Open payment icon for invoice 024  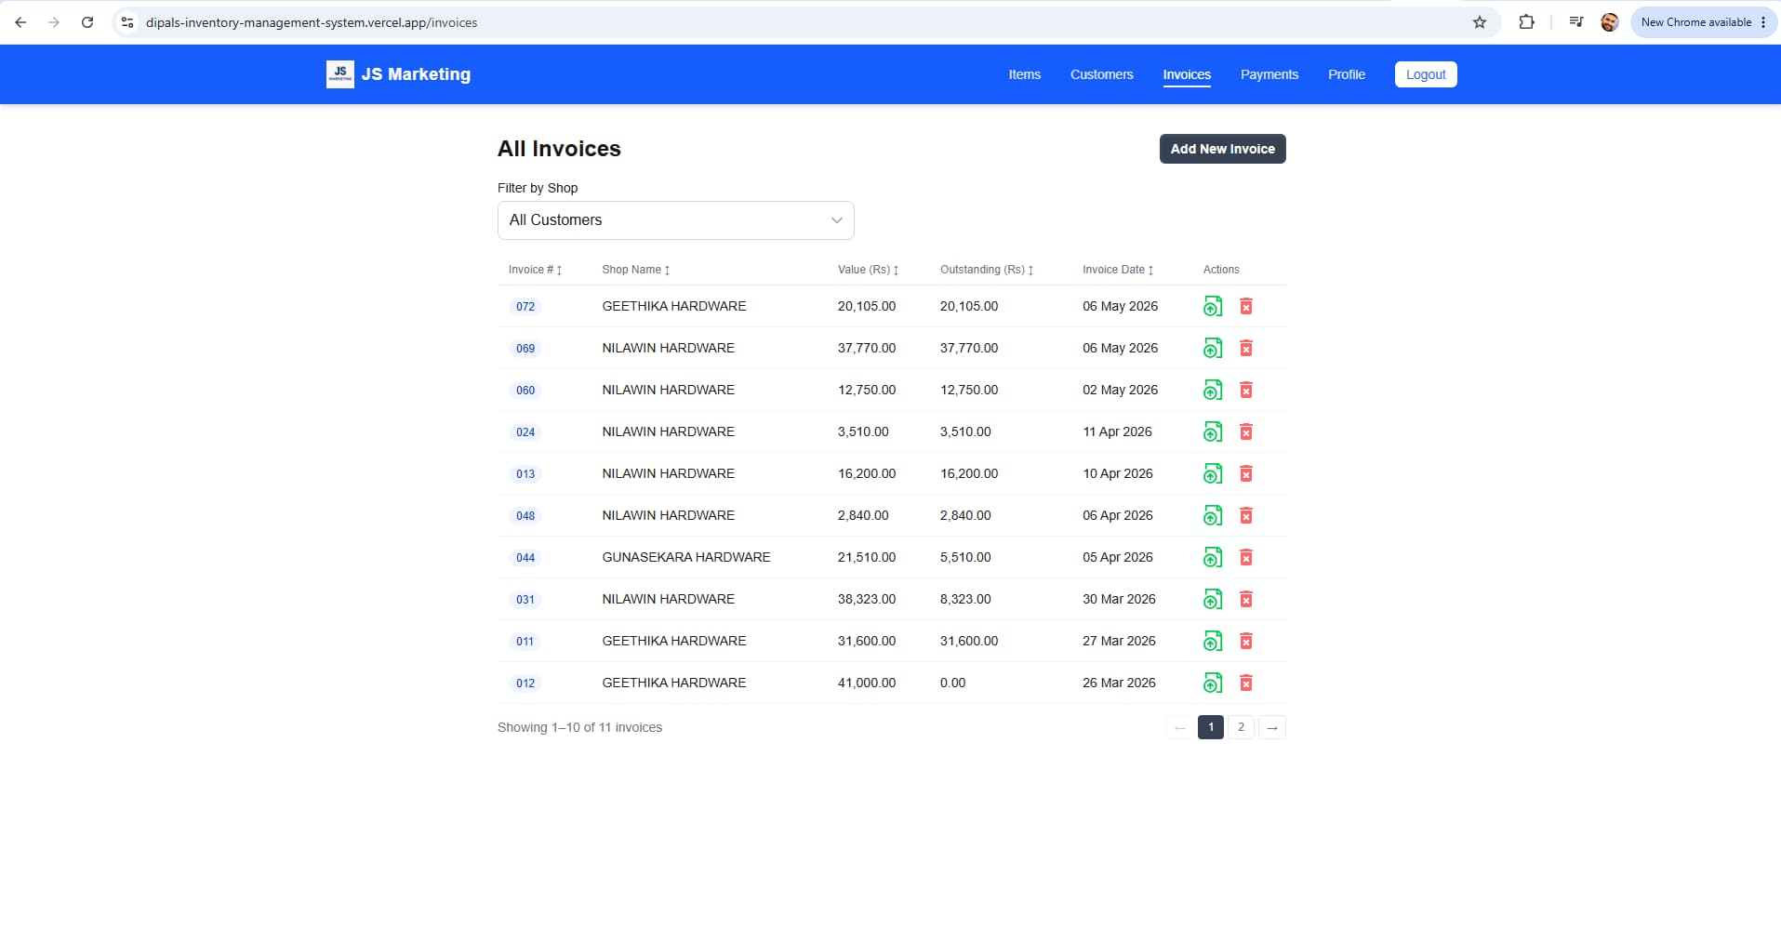click(1212, 431)
